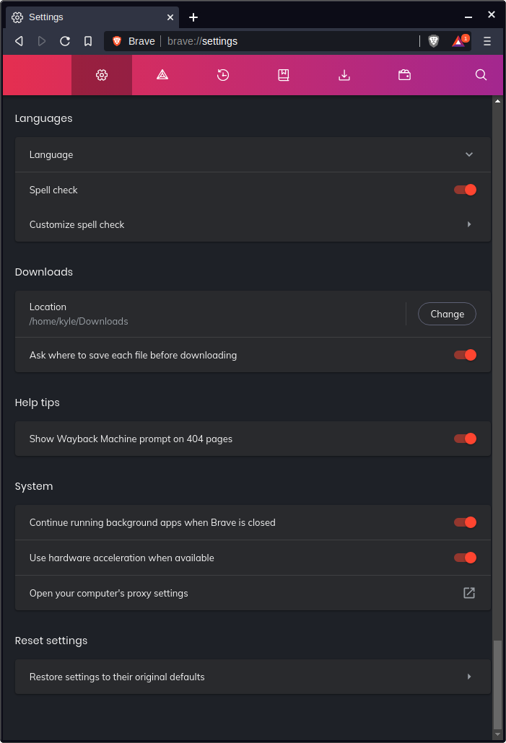Viewport: 506px width, 743px height.
Task: Expand the Language dropdown row
Action: tap(469, 154)
